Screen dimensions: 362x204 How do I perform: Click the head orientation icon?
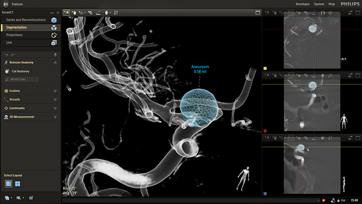pyautogui.click(x=107, y=13)
